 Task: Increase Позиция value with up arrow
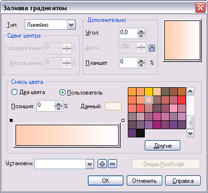59,104
